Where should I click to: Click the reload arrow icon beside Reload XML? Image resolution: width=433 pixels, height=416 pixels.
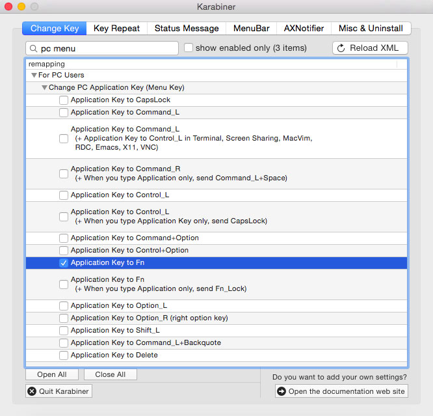tap(341, 48)
